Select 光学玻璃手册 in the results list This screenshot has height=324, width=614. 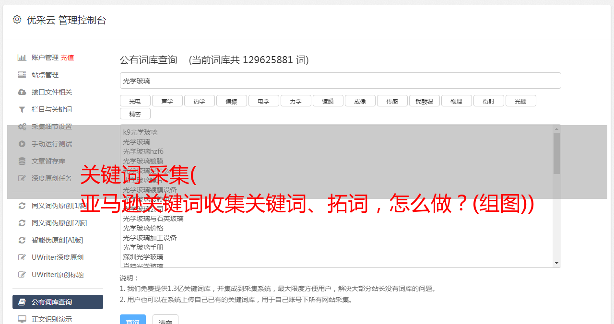(143, 247)
